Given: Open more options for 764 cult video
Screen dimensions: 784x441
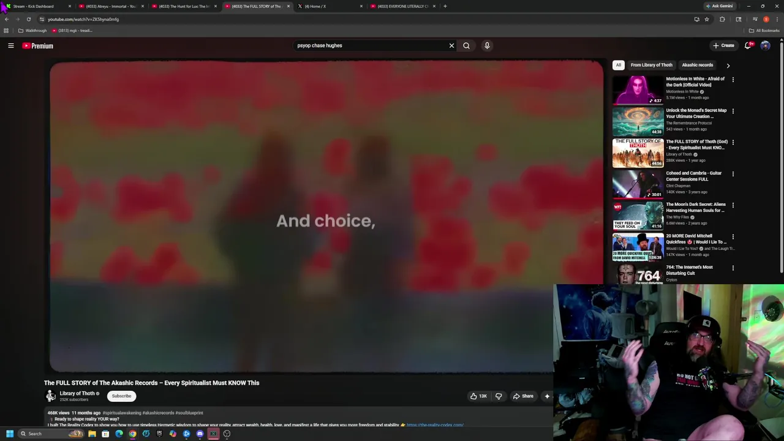Looking at the screenshot, I should pyautogui.click(x=733, y=268).
